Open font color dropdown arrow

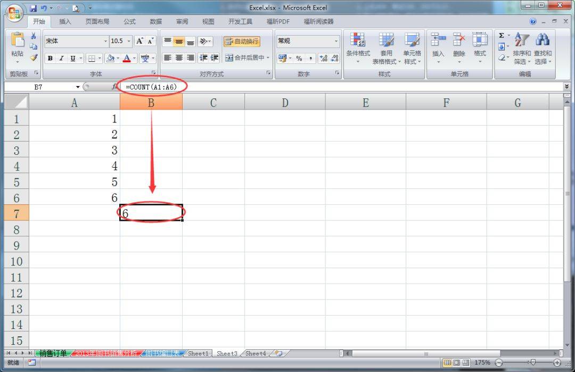[x=135, y=58]
